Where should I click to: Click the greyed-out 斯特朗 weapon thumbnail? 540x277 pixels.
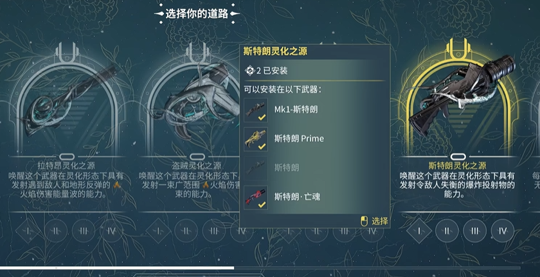(256, 168)
